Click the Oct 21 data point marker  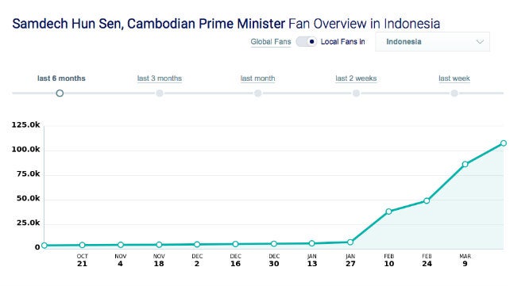(83, 245)
